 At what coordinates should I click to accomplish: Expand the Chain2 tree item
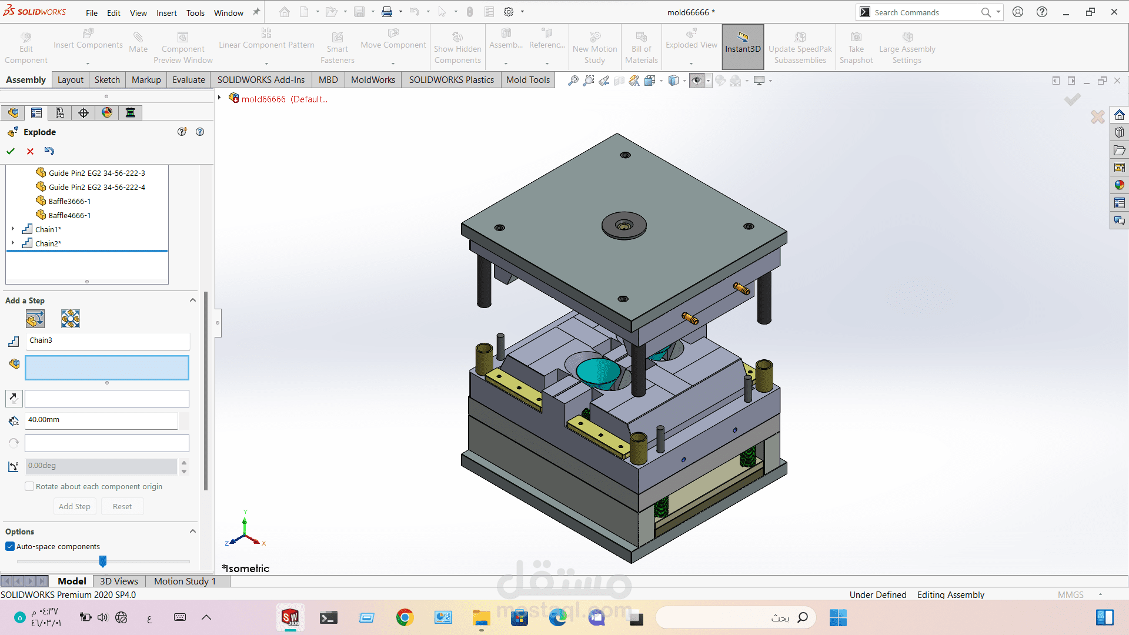click(x=13, y=243)
